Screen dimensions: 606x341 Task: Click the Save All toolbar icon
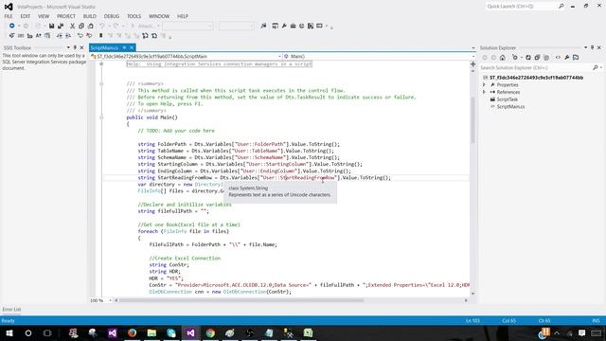61,26
